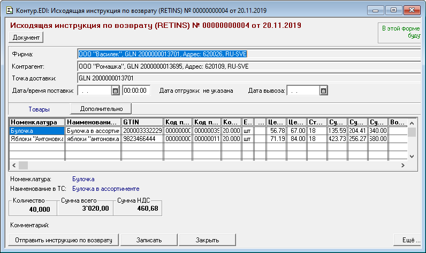Select the GTIN column header

[142, 122]
